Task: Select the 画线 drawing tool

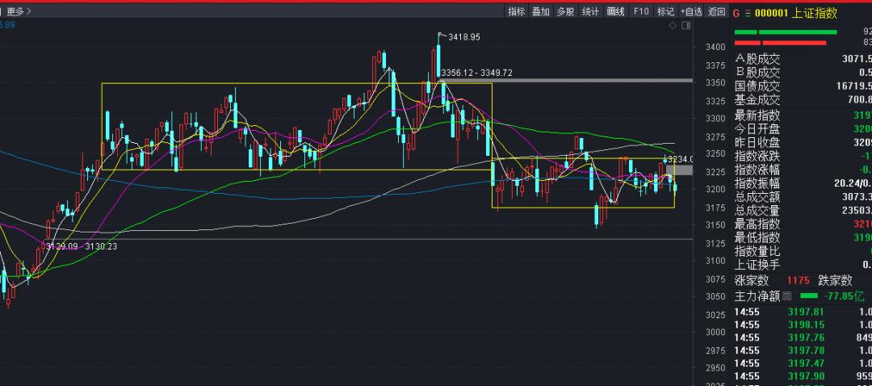Action: point(615,11)
